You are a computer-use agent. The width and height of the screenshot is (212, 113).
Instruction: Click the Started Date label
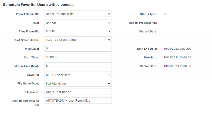pyautogui.click(x=148, y=32)
